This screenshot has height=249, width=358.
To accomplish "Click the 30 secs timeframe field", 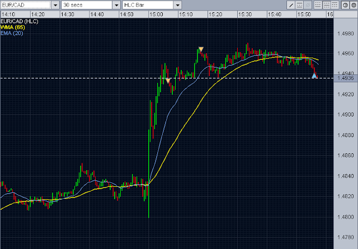I will [x=87, y=5].
